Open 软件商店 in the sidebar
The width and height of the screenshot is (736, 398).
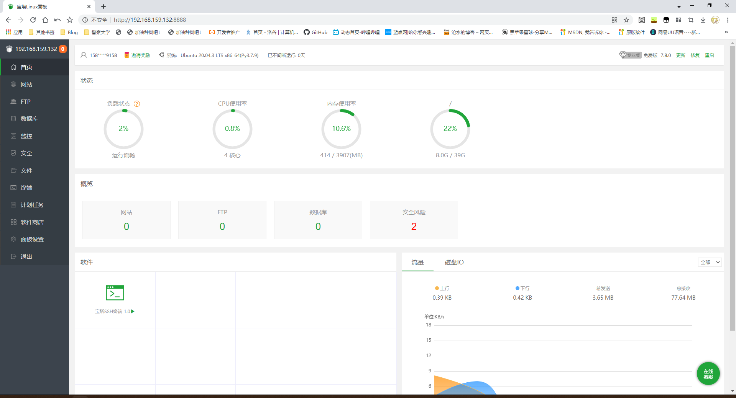coord(32,222)
